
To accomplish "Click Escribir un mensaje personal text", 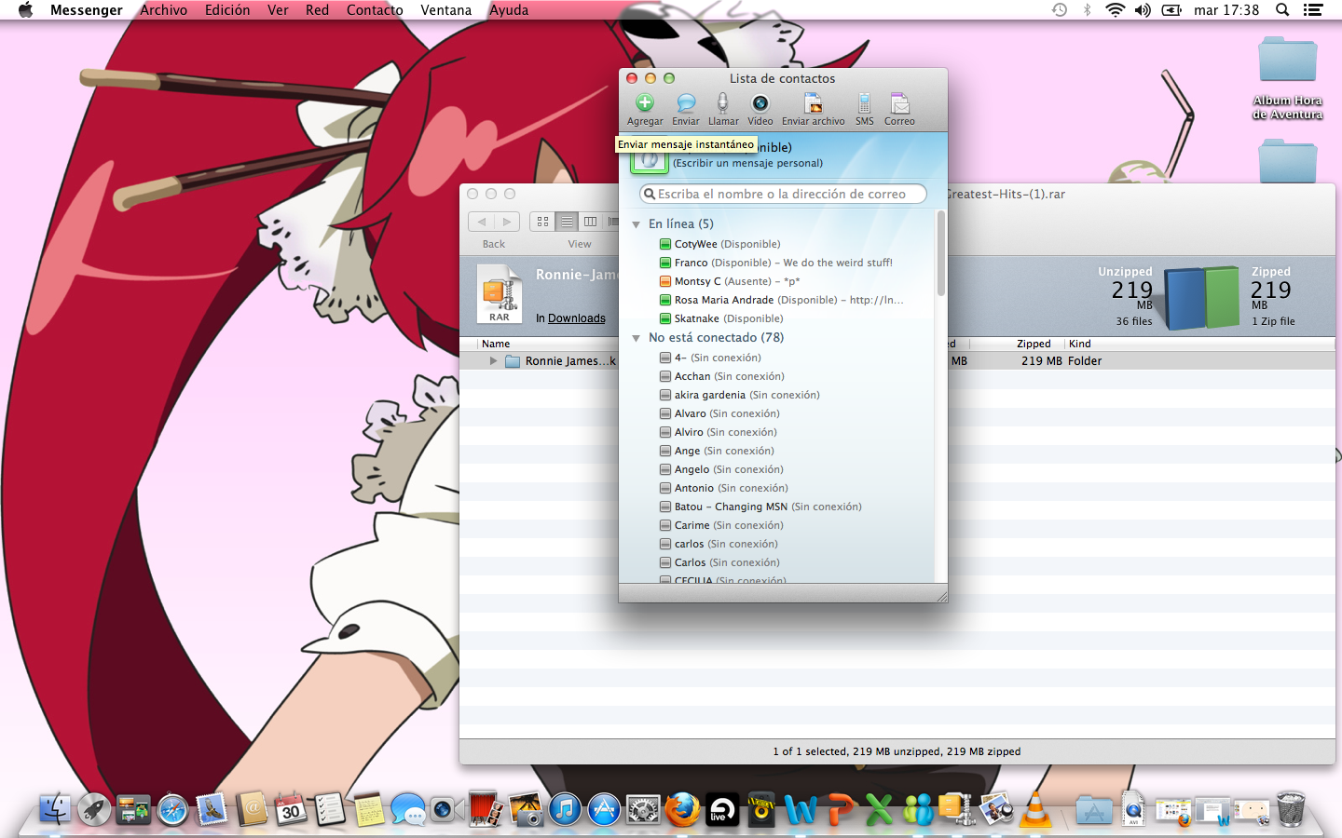I will coord(747,163).
